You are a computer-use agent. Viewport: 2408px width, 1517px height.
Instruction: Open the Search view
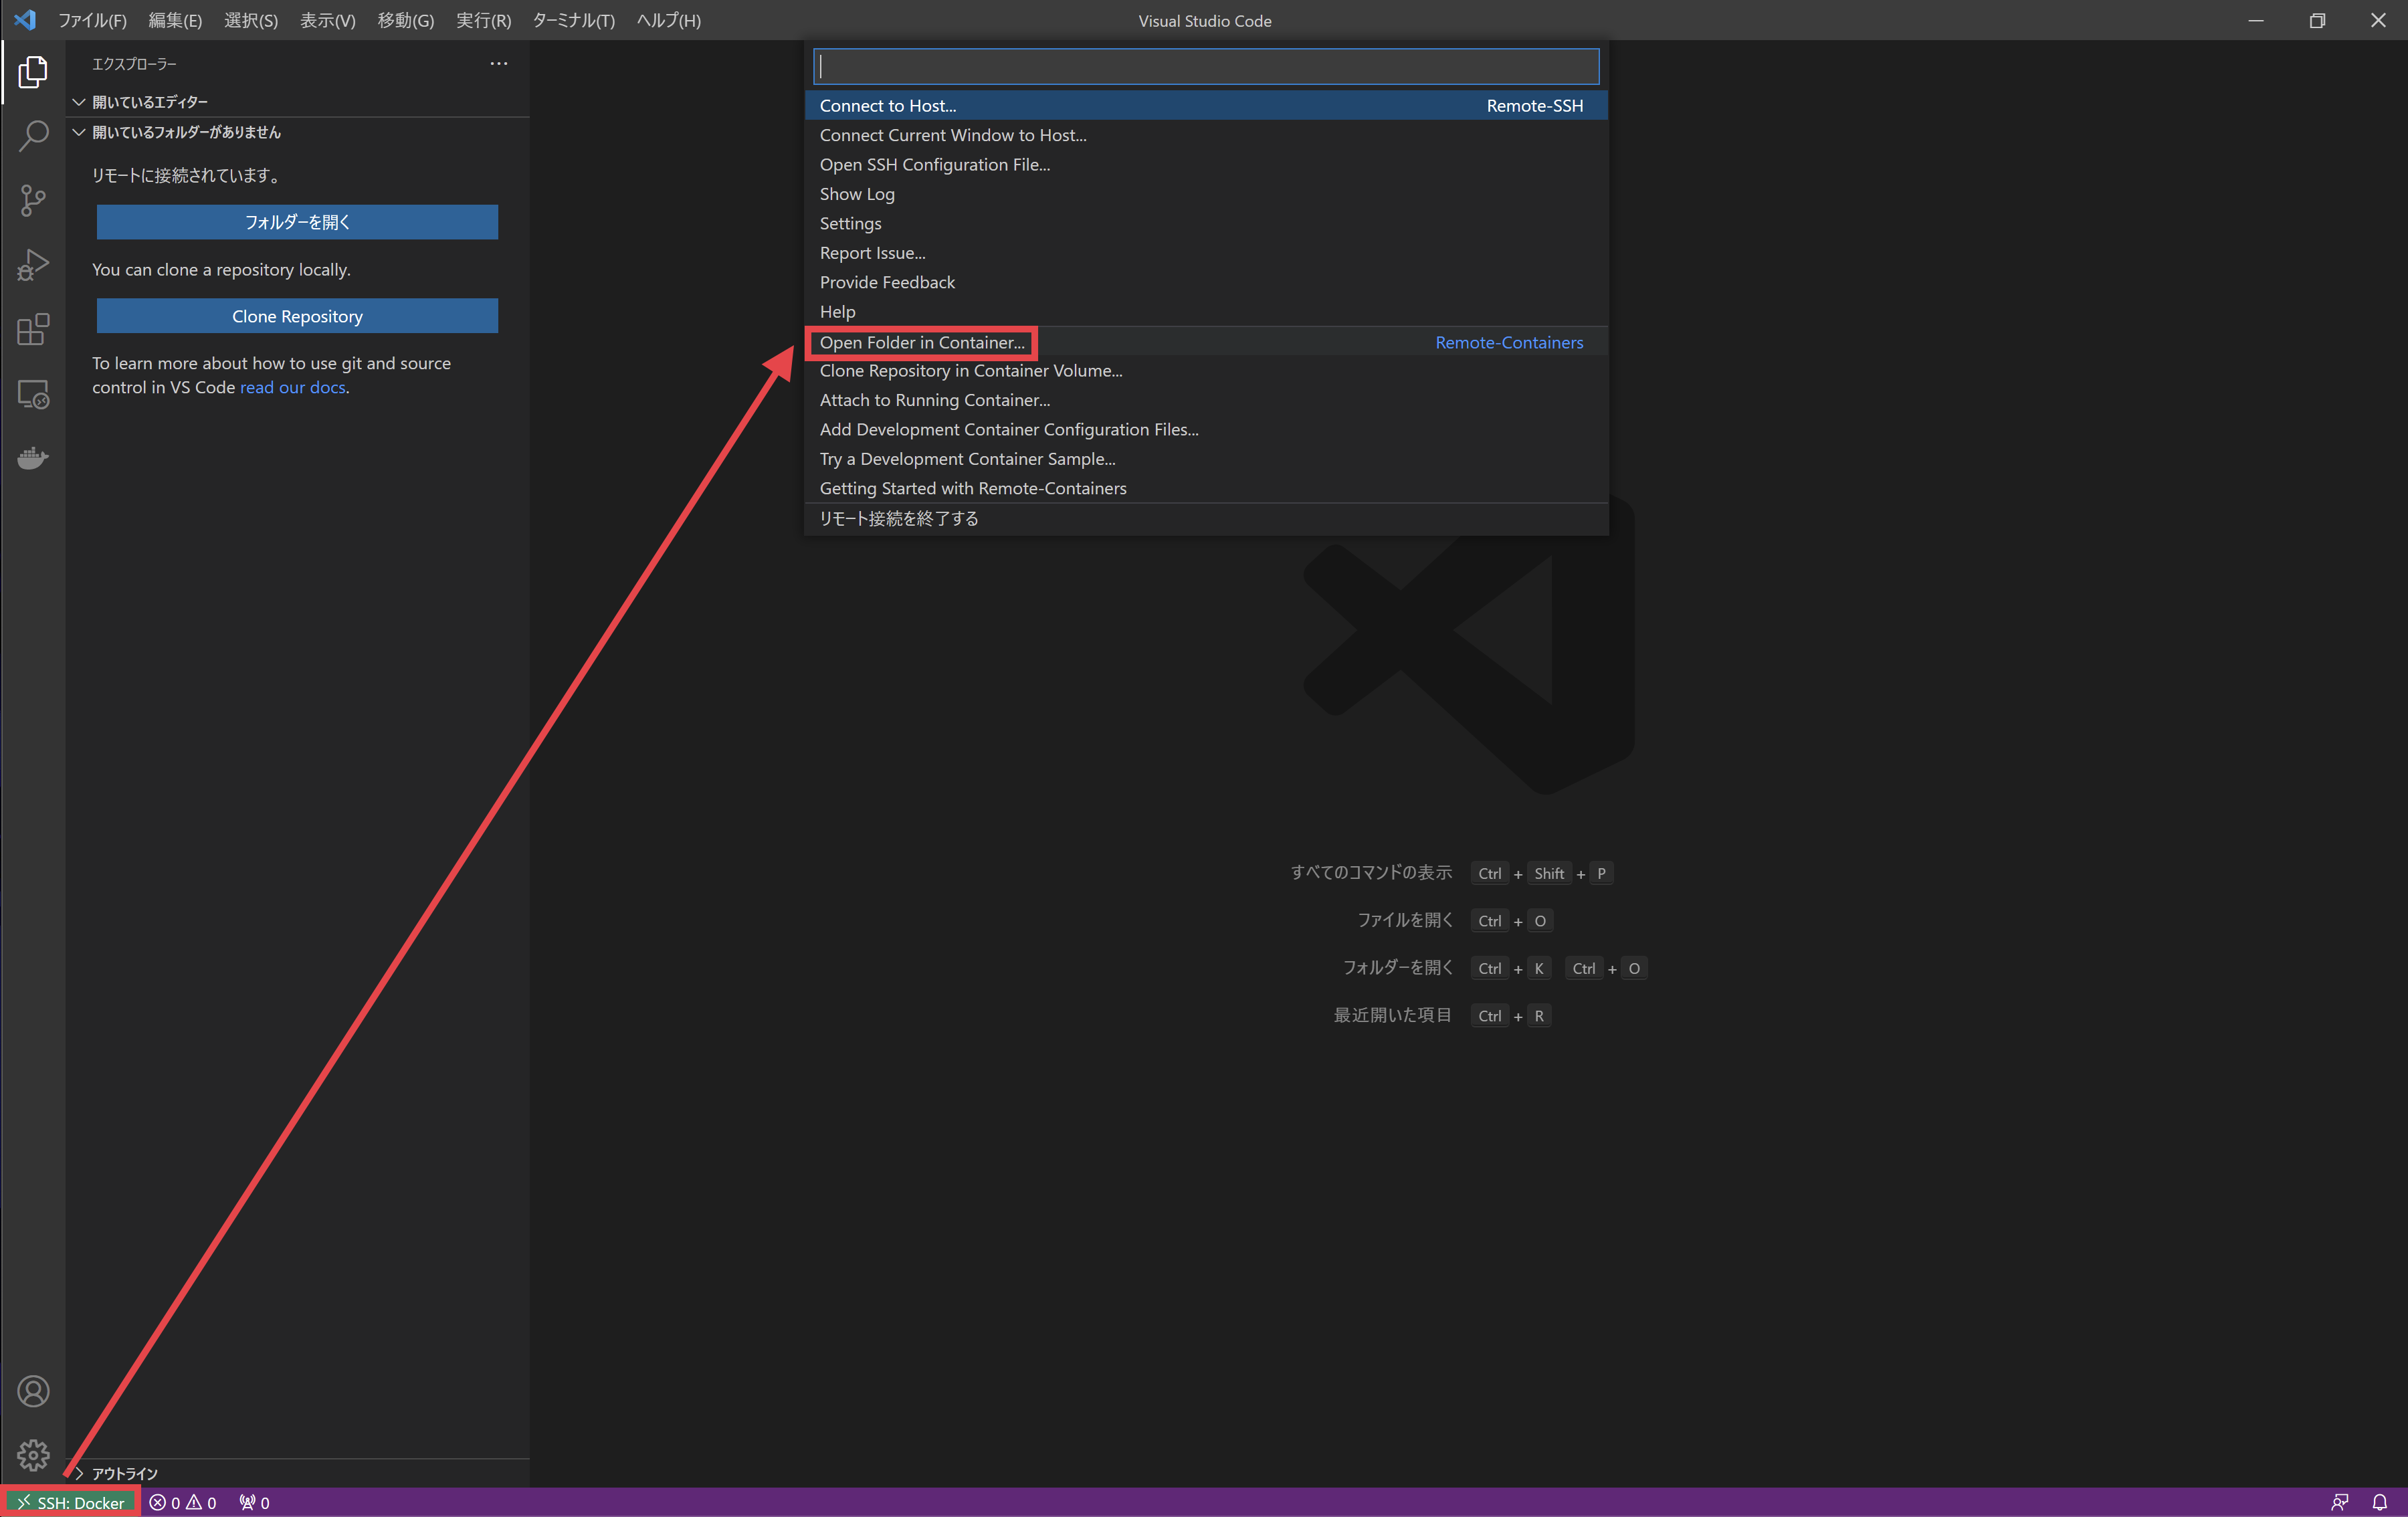coord(33,135)
